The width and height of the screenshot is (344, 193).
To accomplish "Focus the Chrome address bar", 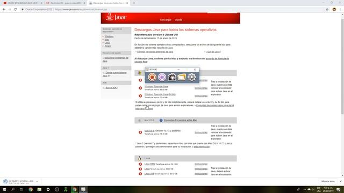I will point(171,10).
